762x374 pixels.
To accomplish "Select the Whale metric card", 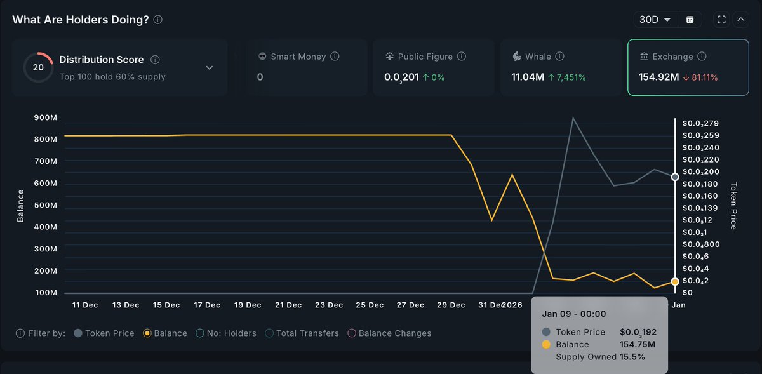I will [561, 66].
